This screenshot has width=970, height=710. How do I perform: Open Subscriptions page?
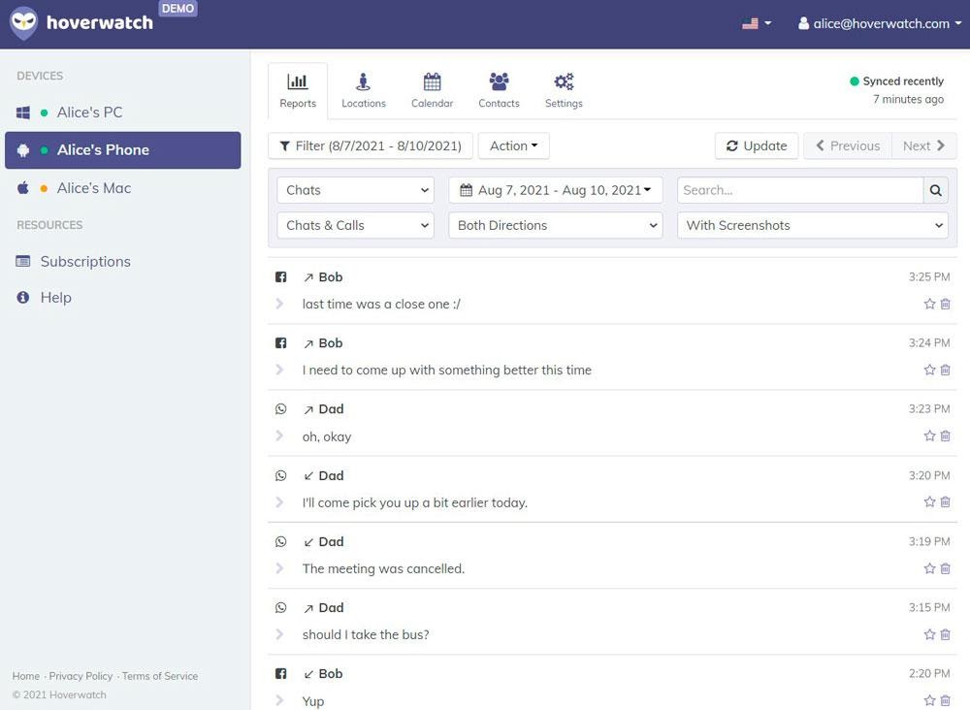(x=85, y=262)
